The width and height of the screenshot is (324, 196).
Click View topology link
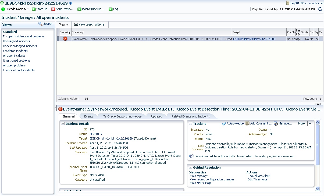click(x=199, y=176)
